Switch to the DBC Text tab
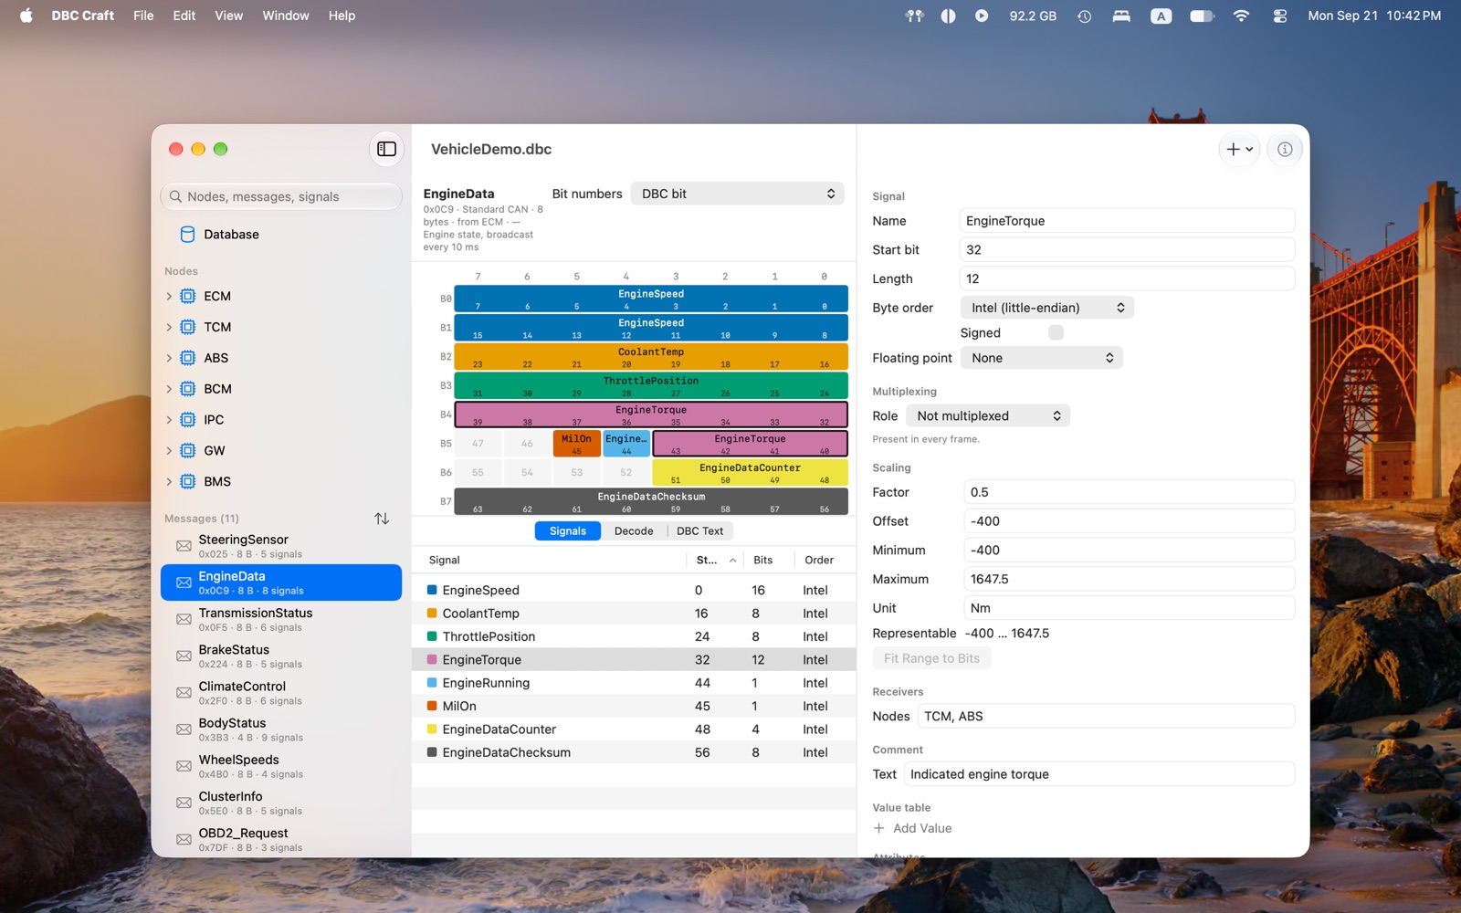 pos(699,531)
